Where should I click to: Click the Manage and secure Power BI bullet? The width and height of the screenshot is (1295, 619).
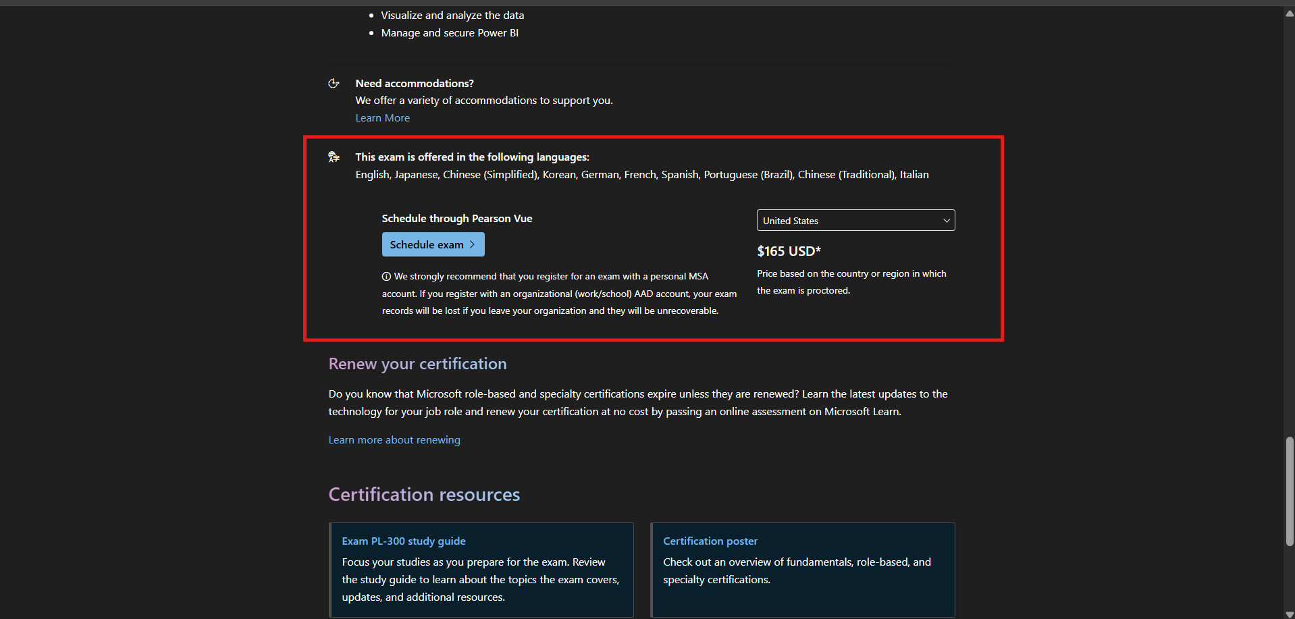[x=450, y=32]
